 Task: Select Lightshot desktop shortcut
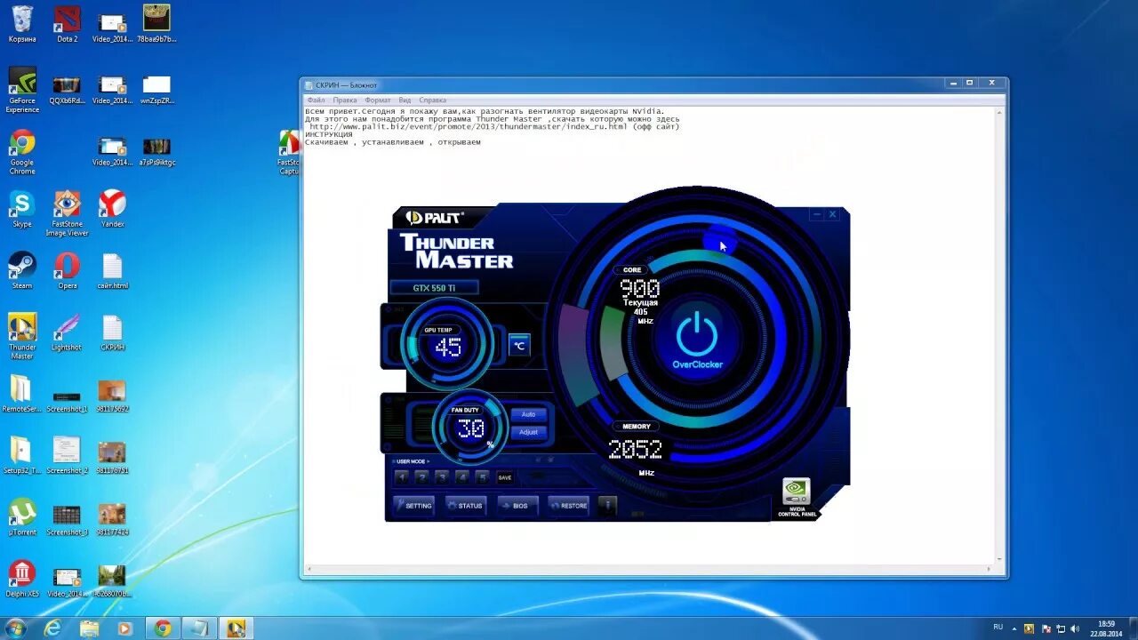[x=67, y=332]
